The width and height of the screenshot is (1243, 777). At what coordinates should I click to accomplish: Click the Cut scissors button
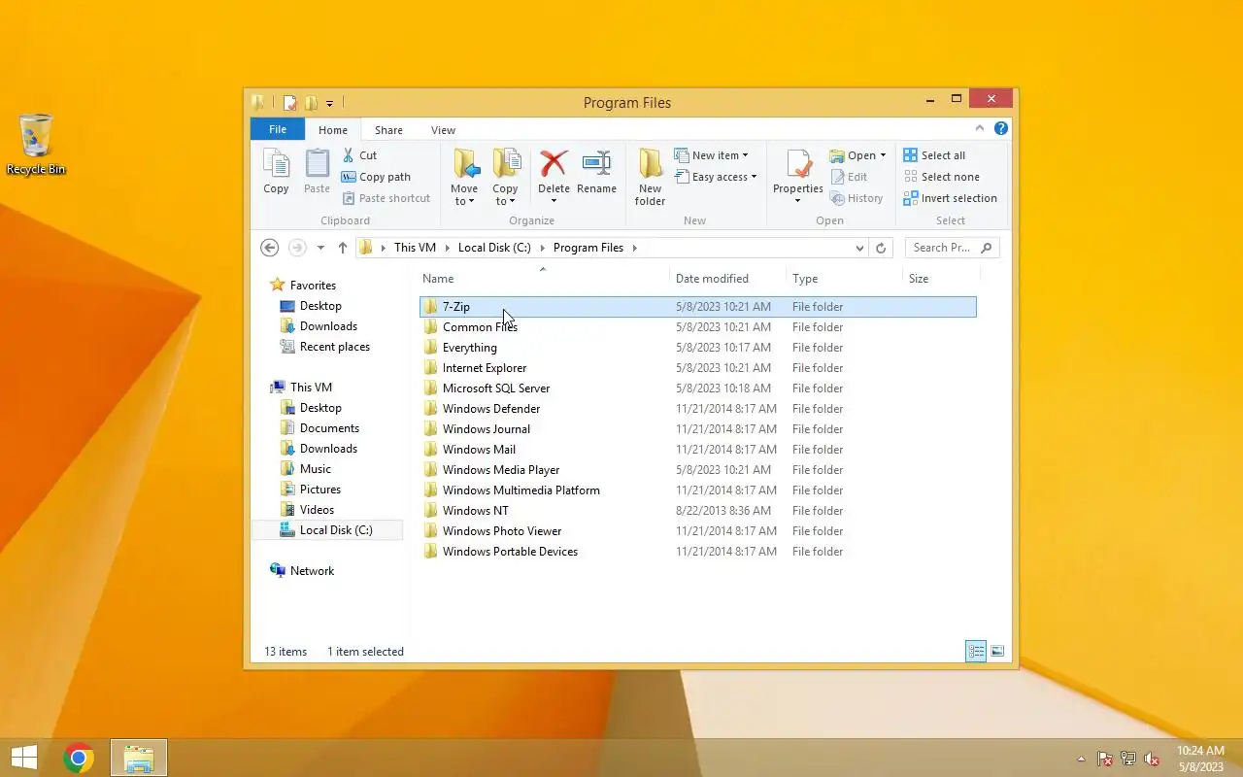tap(359, 155)
